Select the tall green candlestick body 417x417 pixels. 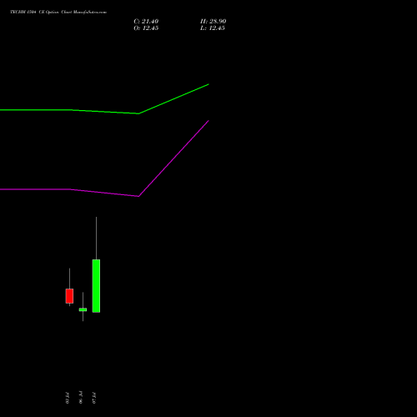pos(96,286)
